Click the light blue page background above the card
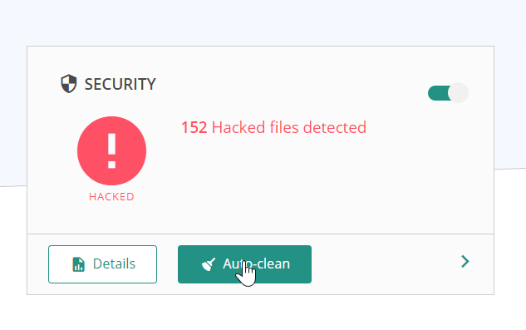Image resolution: width=526 pixels, height=330 pixels. 262,22
